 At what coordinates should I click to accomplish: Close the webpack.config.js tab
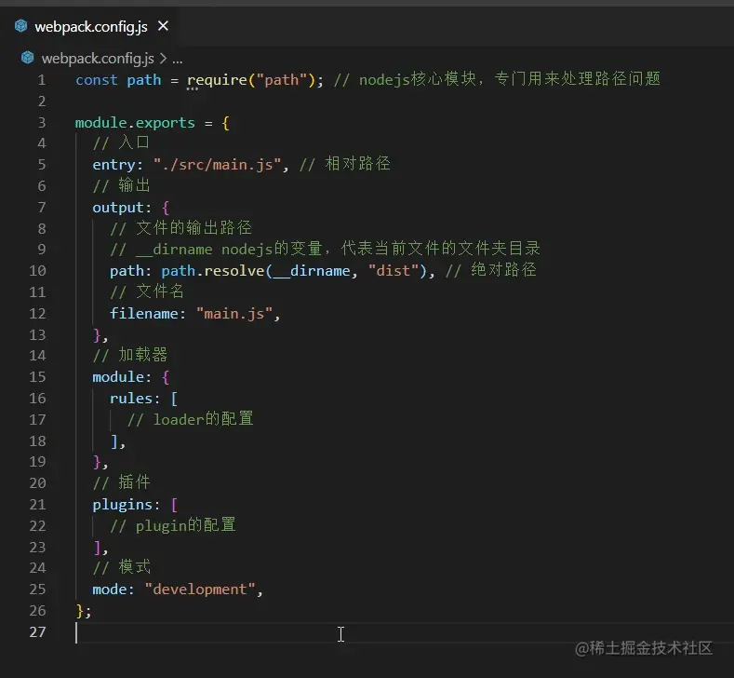(163, 26)
